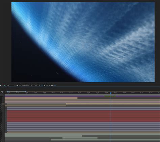The height and width of the screenshot is (142, 160).
Task: Toggle the region of interest icon
Action: tap(17, 86)
